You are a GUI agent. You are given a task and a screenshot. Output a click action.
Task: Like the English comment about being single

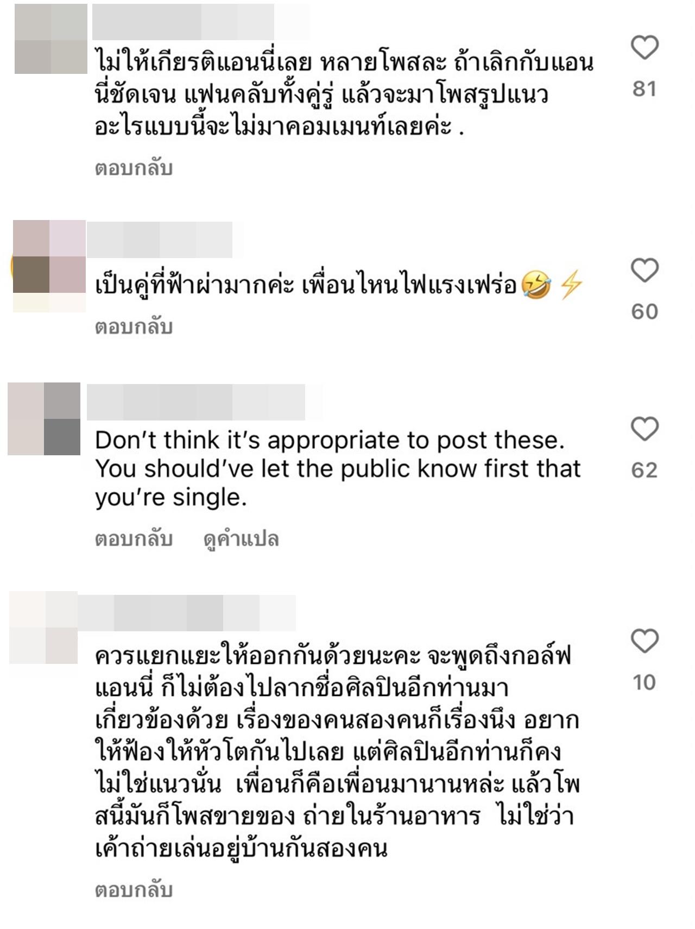click(645, 429)
